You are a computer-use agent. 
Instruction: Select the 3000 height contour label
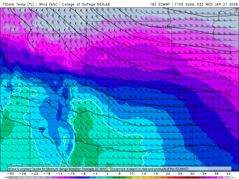pyautogui.click(x=194, y=107)
